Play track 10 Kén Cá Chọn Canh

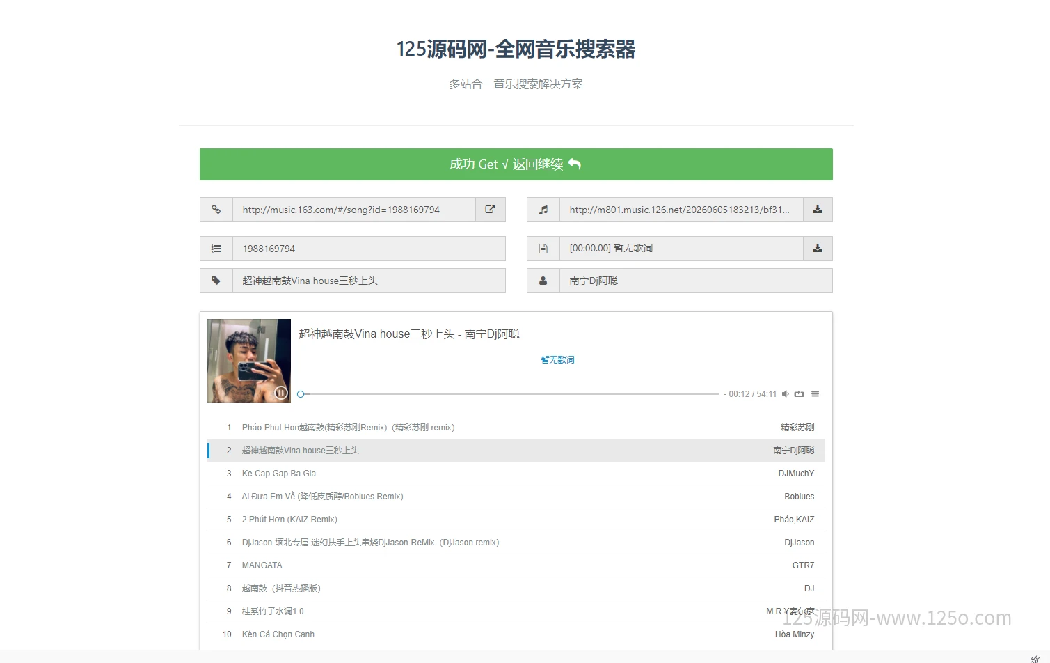516,634
